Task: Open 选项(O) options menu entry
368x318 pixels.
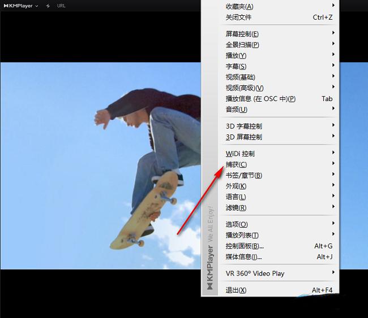Action: [236, 224]
